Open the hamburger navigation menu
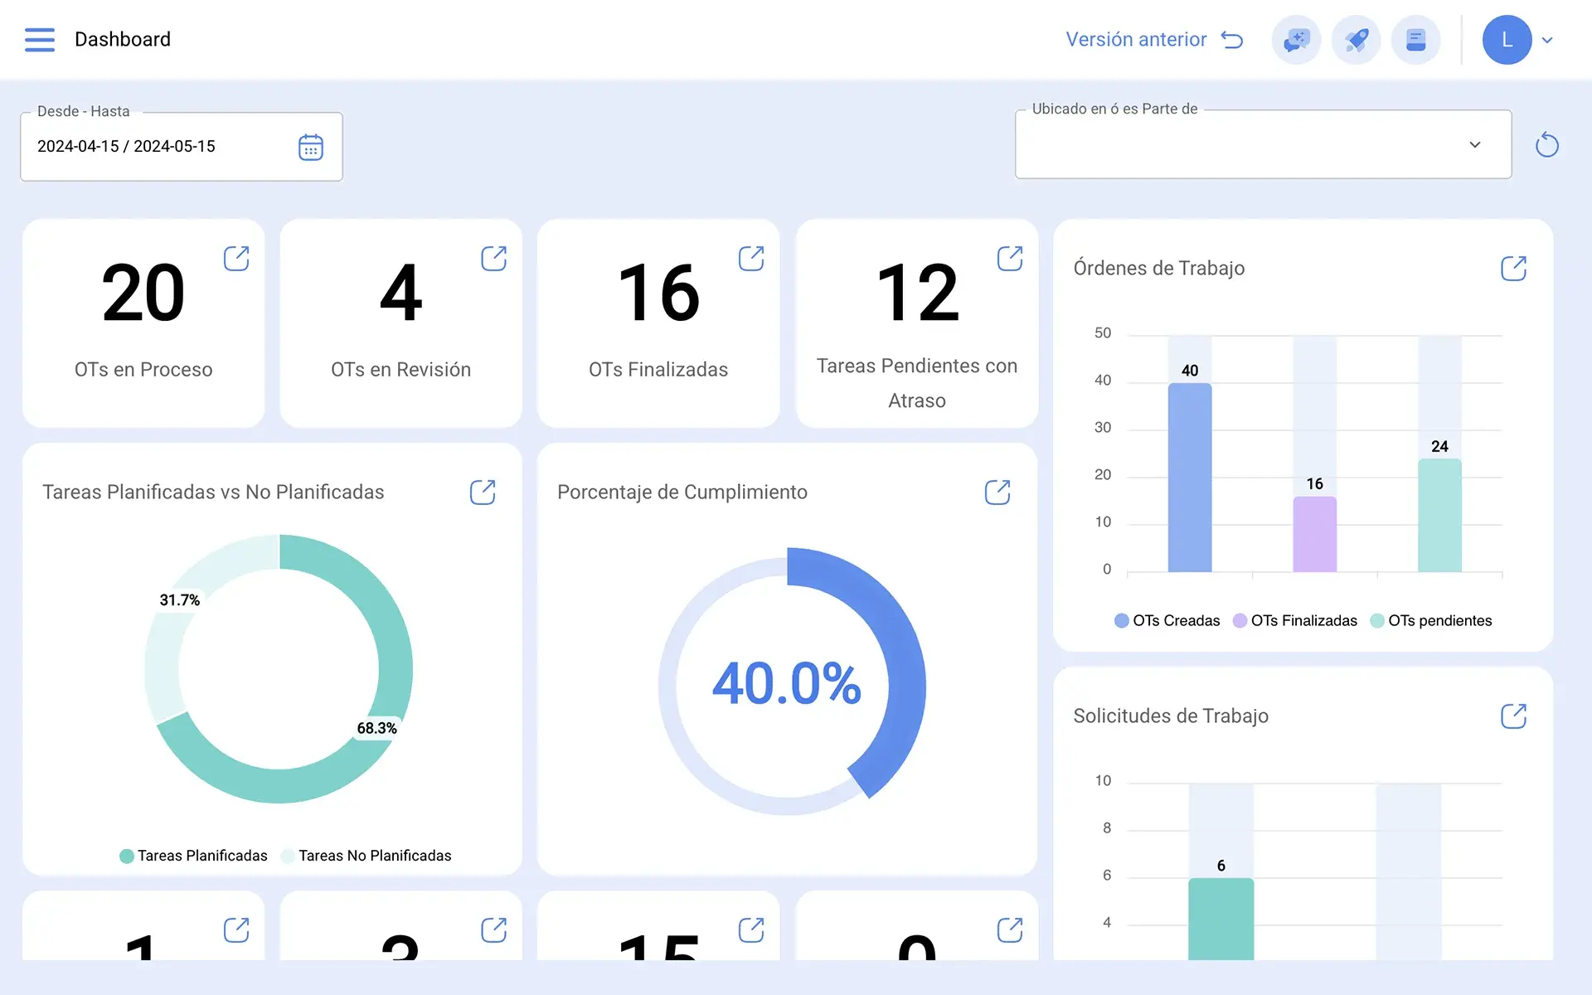Screen dimensions: 1592x995 pos(39,40)
